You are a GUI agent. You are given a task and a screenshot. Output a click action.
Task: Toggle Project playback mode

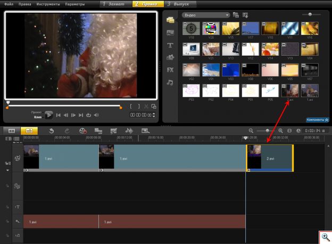coord(36,112)
